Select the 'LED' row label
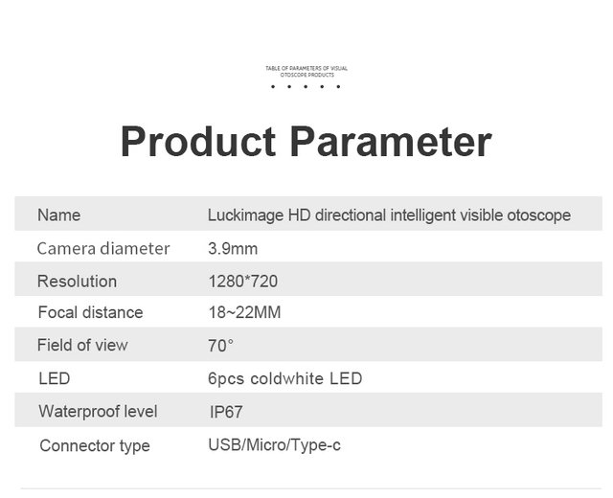This screenshot has width=613, height=498. click(x=54, y=379)
